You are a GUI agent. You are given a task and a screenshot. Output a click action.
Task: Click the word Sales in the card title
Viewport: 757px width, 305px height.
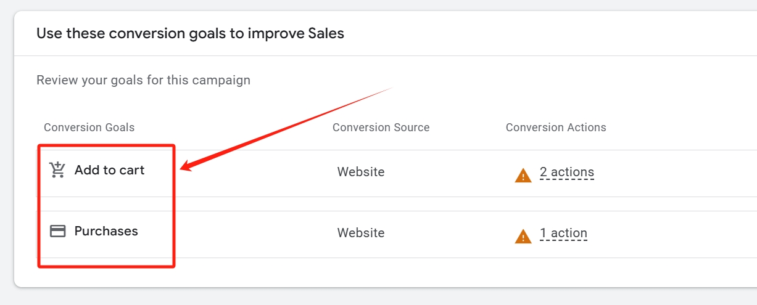[326, 33]
